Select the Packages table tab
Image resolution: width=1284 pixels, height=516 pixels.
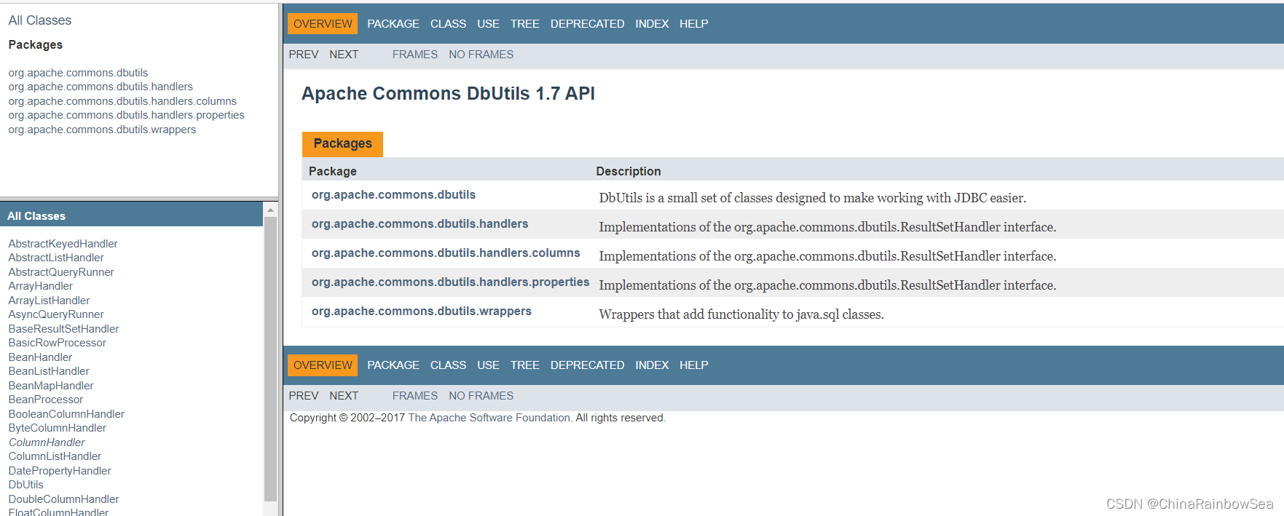pyautogui.click(x=342, y=143)
